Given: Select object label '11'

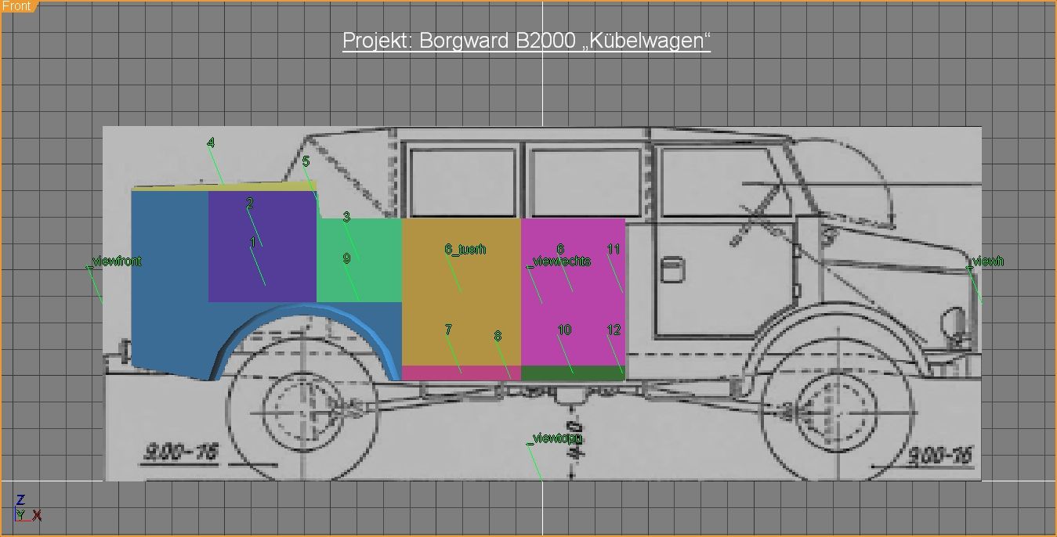Looking at the screenshot, I should [614, 250].
